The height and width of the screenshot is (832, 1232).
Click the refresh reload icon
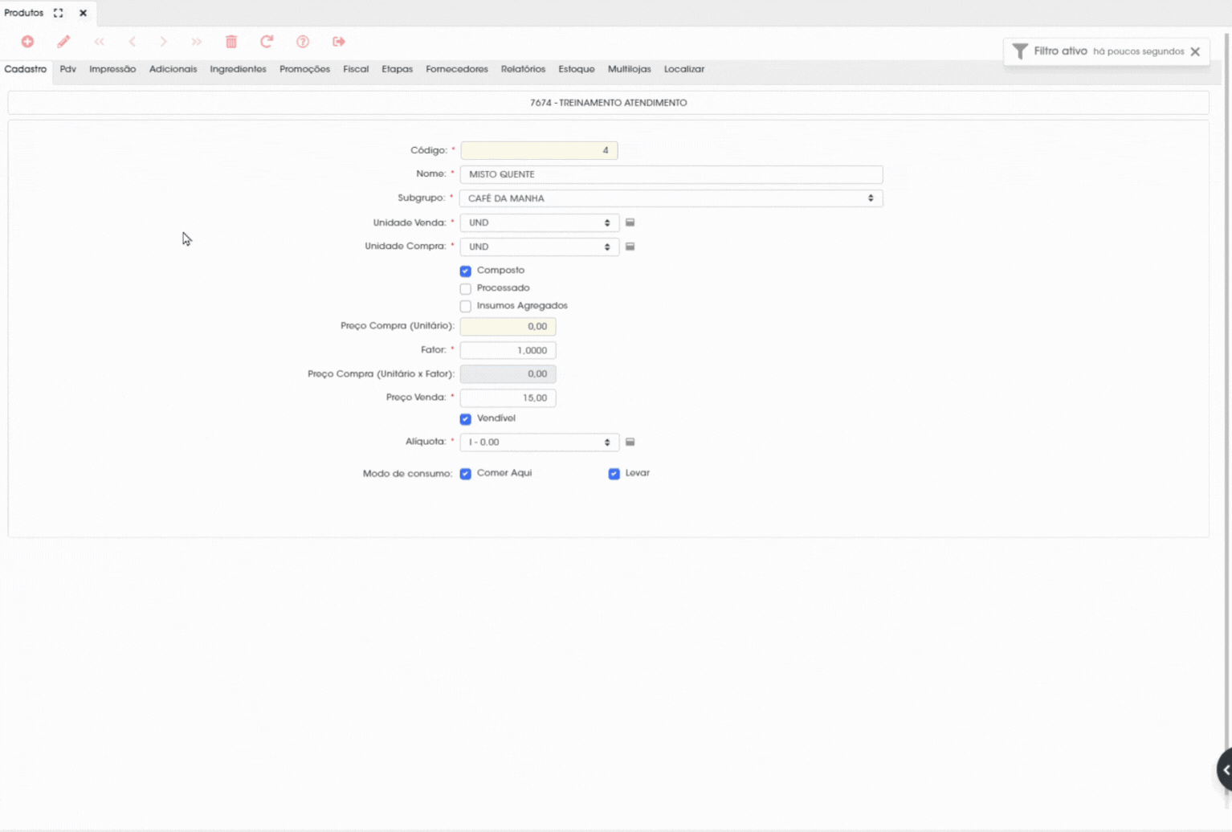click(x=267, y=42)
